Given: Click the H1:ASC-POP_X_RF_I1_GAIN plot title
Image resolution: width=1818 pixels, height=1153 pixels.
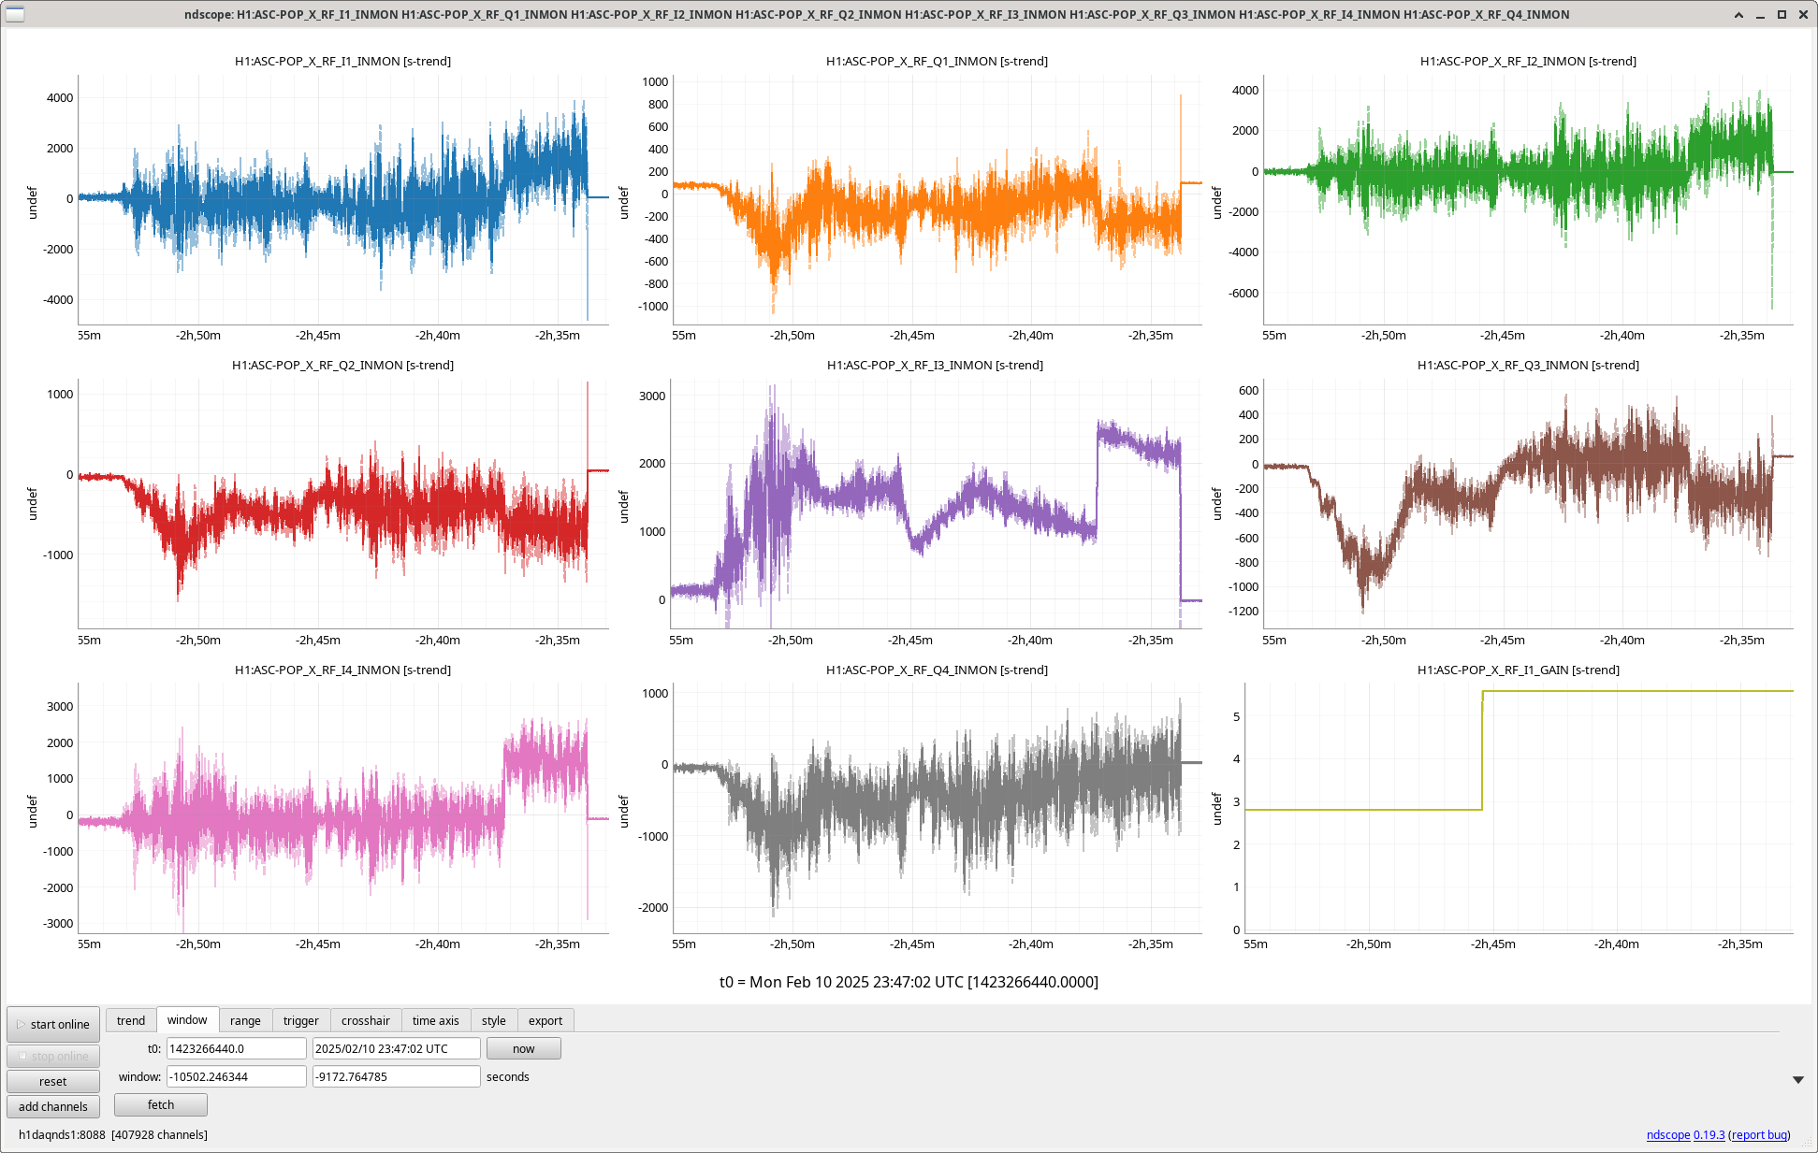Looking at the screenshot, I should pyautogui.click(x=1518, y=670).
